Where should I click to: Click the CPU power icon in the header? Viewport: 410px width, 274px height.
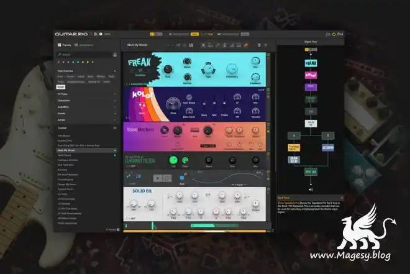(334, 34)
